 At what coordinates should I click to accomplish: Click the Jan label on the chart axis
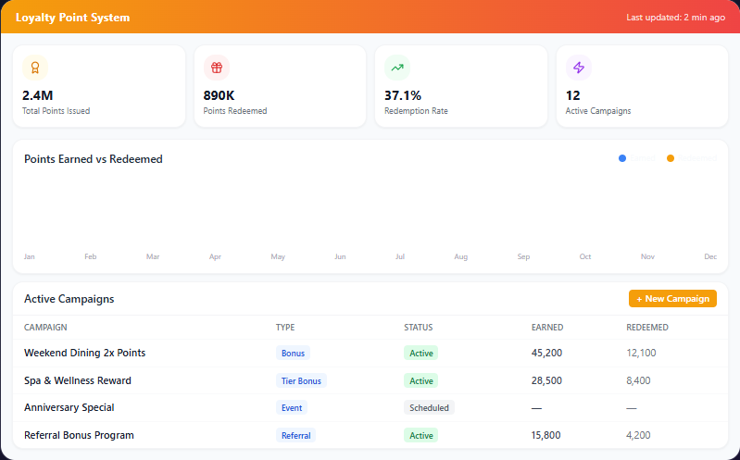click(x=30, y=256)
